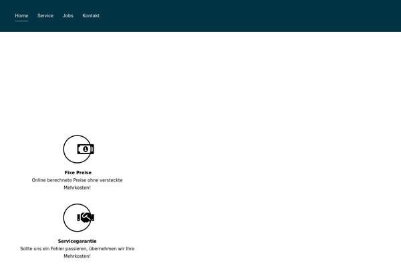This screenshot has height=267, width=401.
Task: Click the banknote money icon
Action: (x=86, y=150)
